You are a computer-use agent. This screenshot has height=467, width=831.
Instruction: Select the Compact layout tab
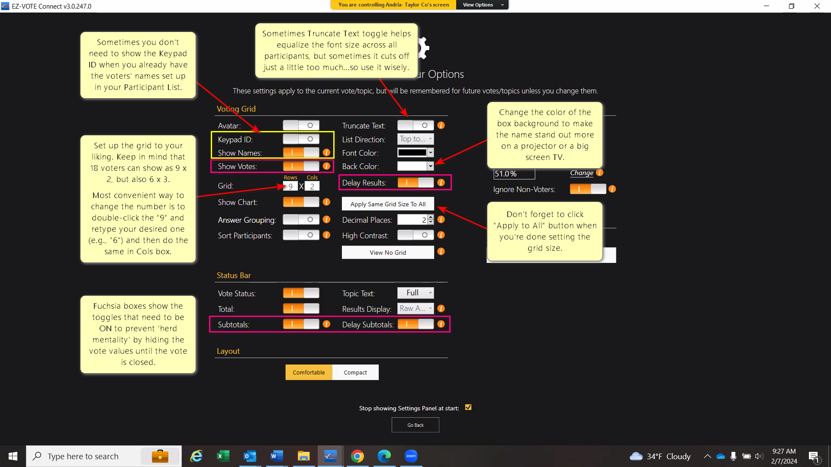[x=355, y=372]
